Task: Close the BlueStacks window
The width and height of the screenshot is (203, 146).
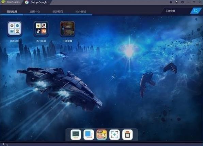Action: 200,2
